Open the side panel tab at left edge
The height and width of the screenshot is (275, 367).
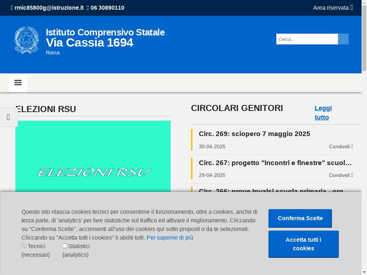pos(9,117)
